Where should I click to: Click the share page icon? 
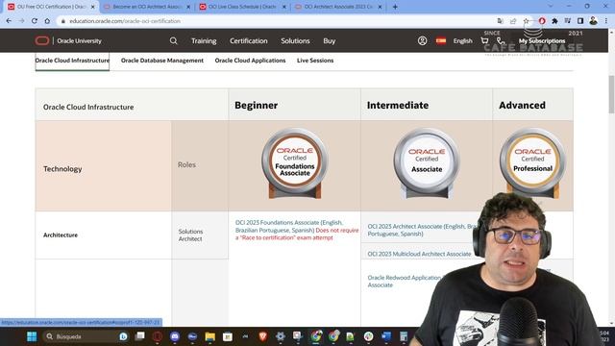(x=513, y=21)
